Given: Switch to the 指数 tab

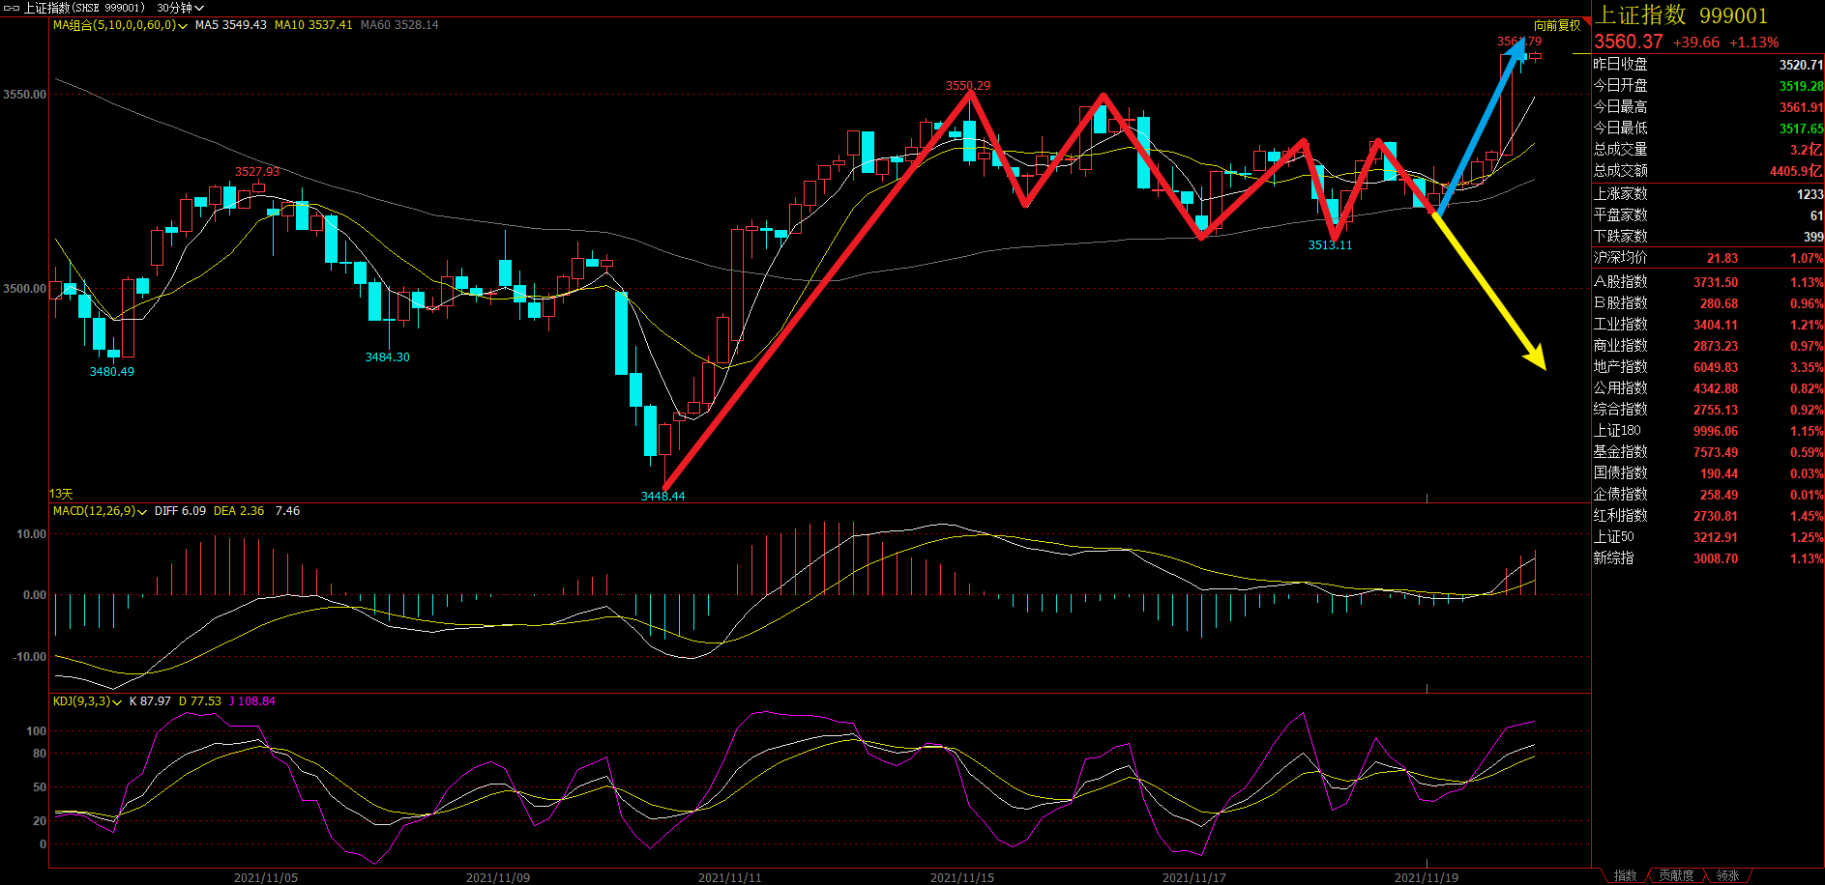Looking at the screenshot, I should pos(1625,875).
